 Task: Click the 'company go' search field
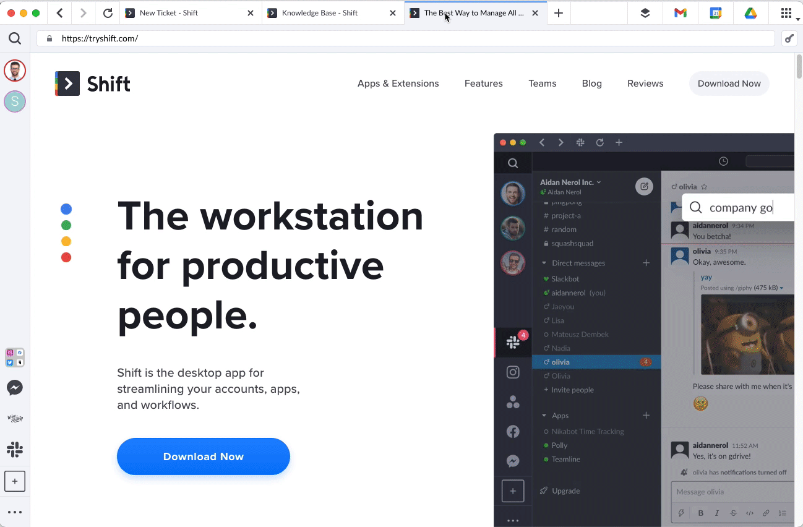click(x=738, y=208)
